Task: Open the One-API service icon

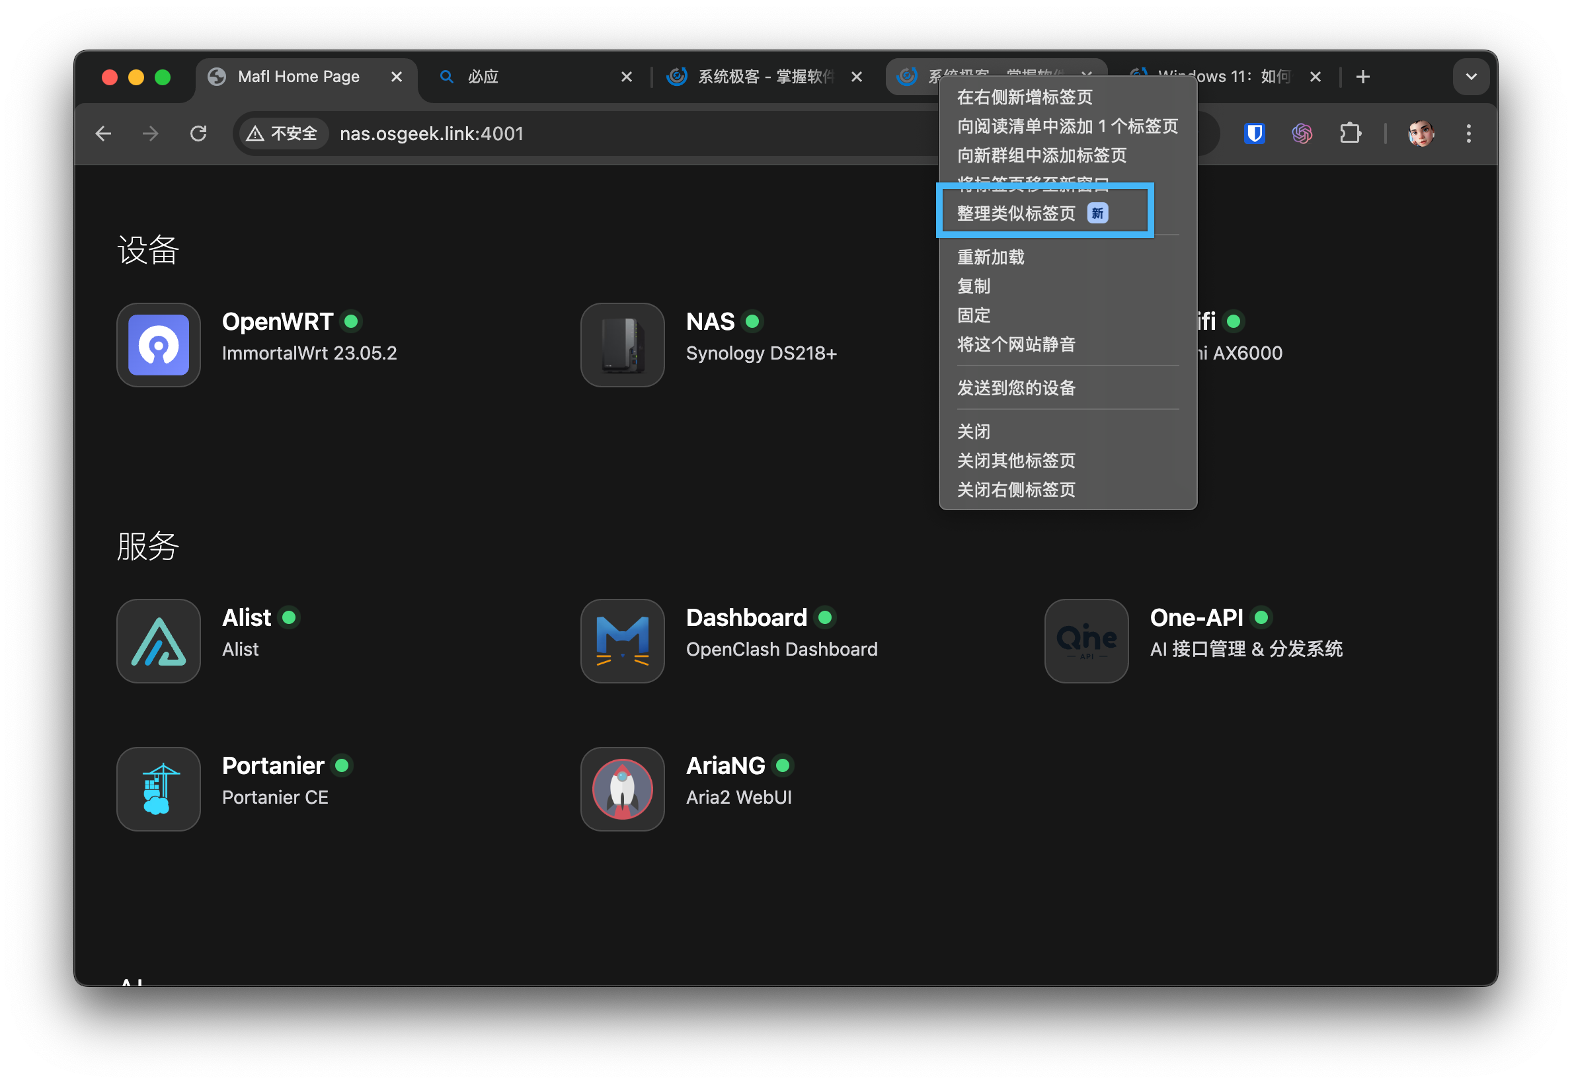Action: coord(1086,641)
